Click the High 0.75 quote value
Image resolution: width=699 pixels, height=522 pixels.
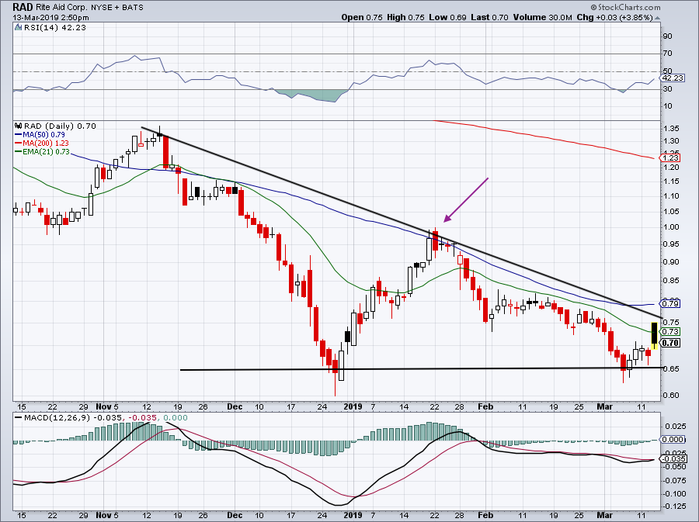(x=404, y=17)
